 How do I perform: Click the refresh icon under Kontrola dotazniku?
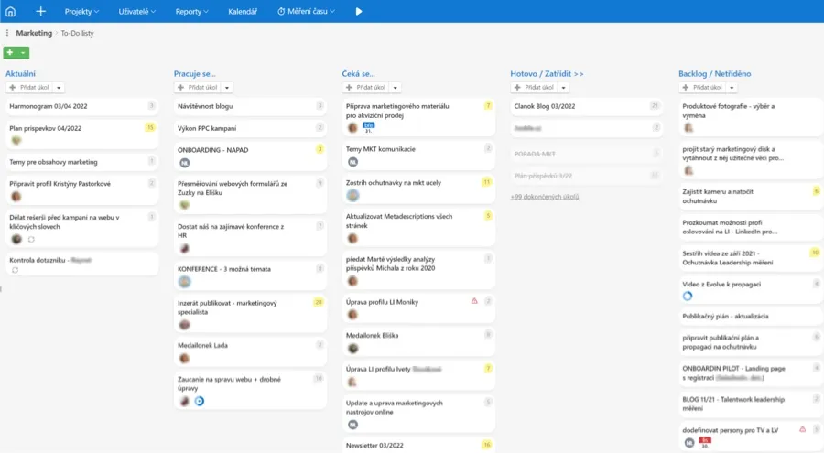(16, 270)
